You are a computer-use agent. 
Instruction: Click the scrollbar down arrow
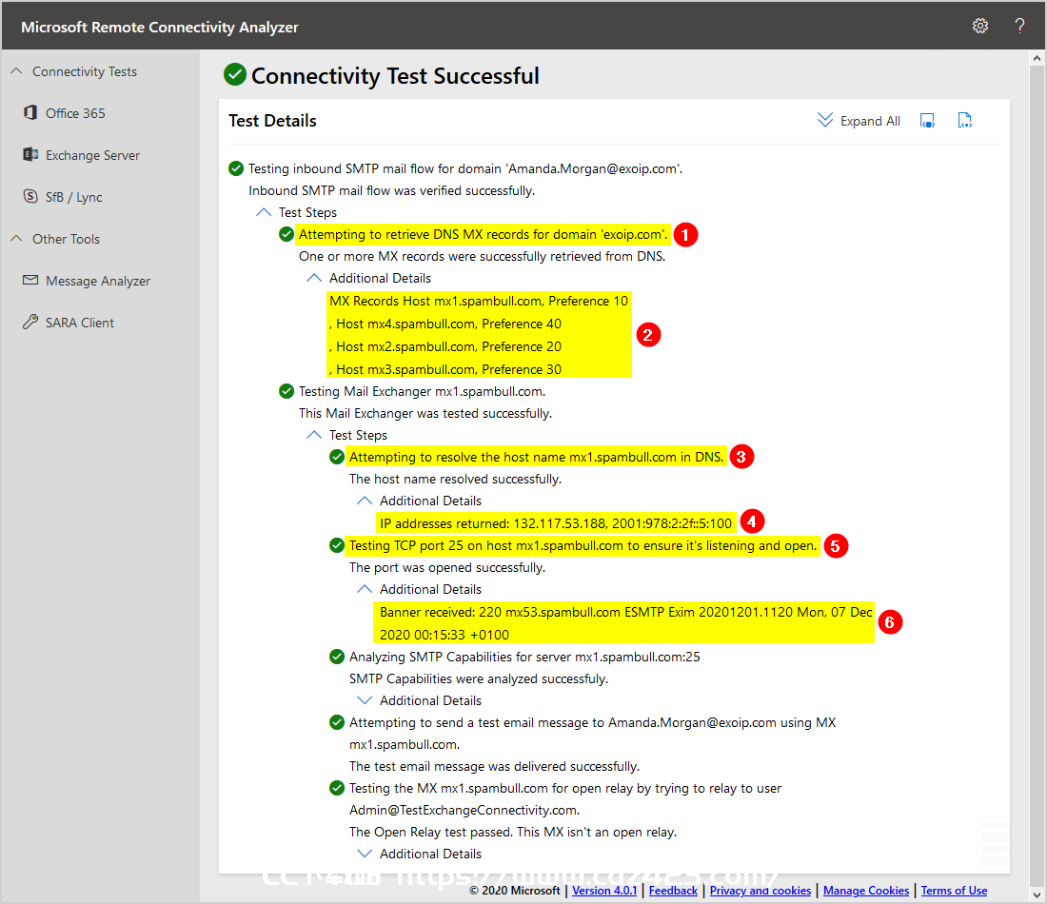1037,894
